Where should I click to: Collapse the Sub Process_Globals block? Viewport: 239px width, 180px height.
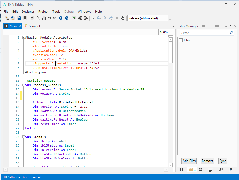coord(23,85)
